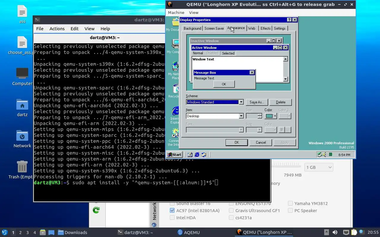
Task: Click the network status icon in the panel
Action: click(x=346, y=232)
